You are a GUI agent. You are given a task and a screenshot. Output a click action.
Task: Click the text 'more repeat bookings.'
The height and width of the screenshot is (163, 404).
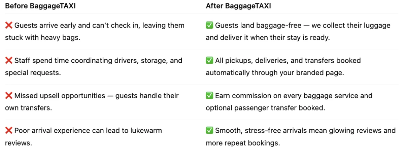click(x=243, y=143)
